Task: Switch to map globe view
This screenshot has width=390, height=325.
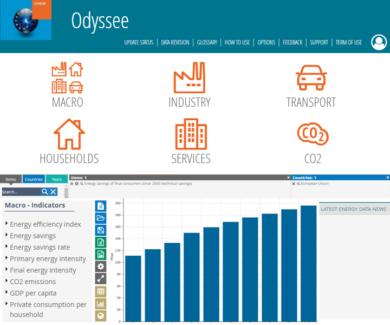Action: pyautogui.click(x=101, y=316)
